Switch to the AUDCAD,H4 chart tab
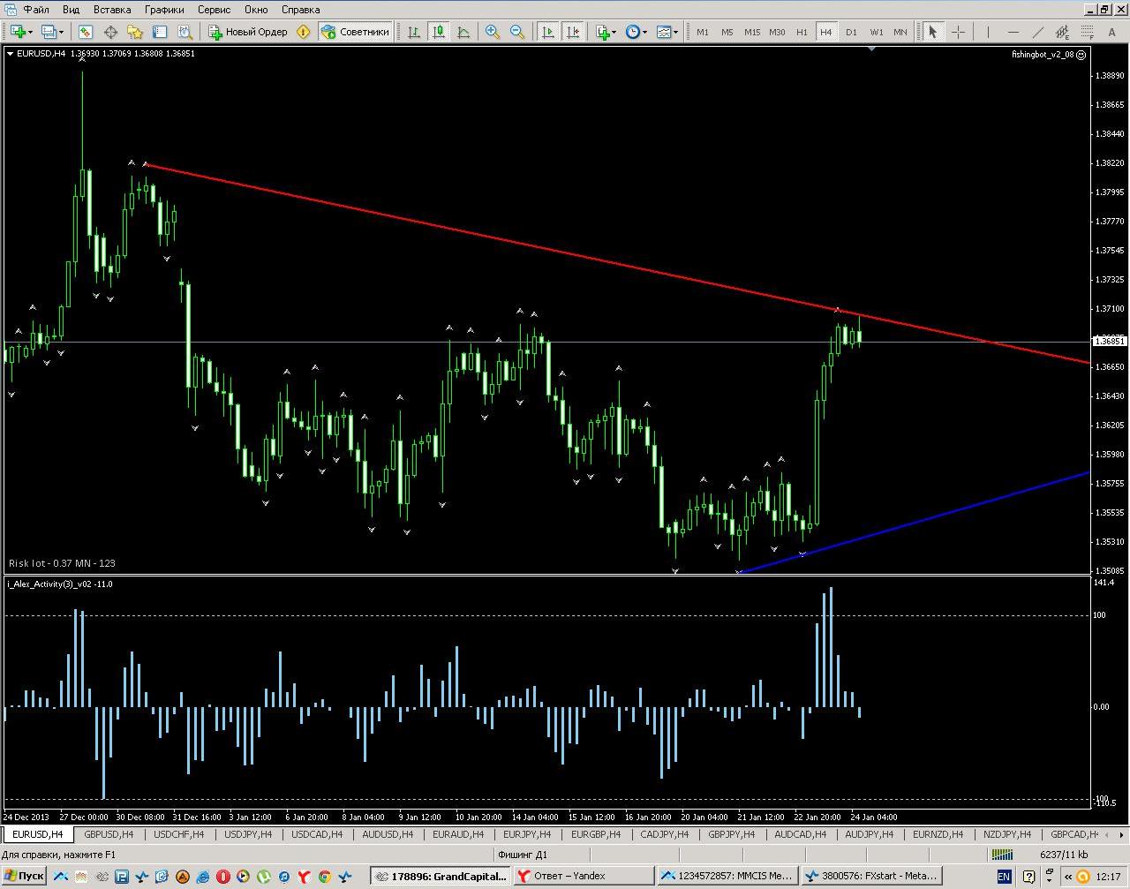The height and width of the screenshot is (889, 1130). tap(802, 834)
